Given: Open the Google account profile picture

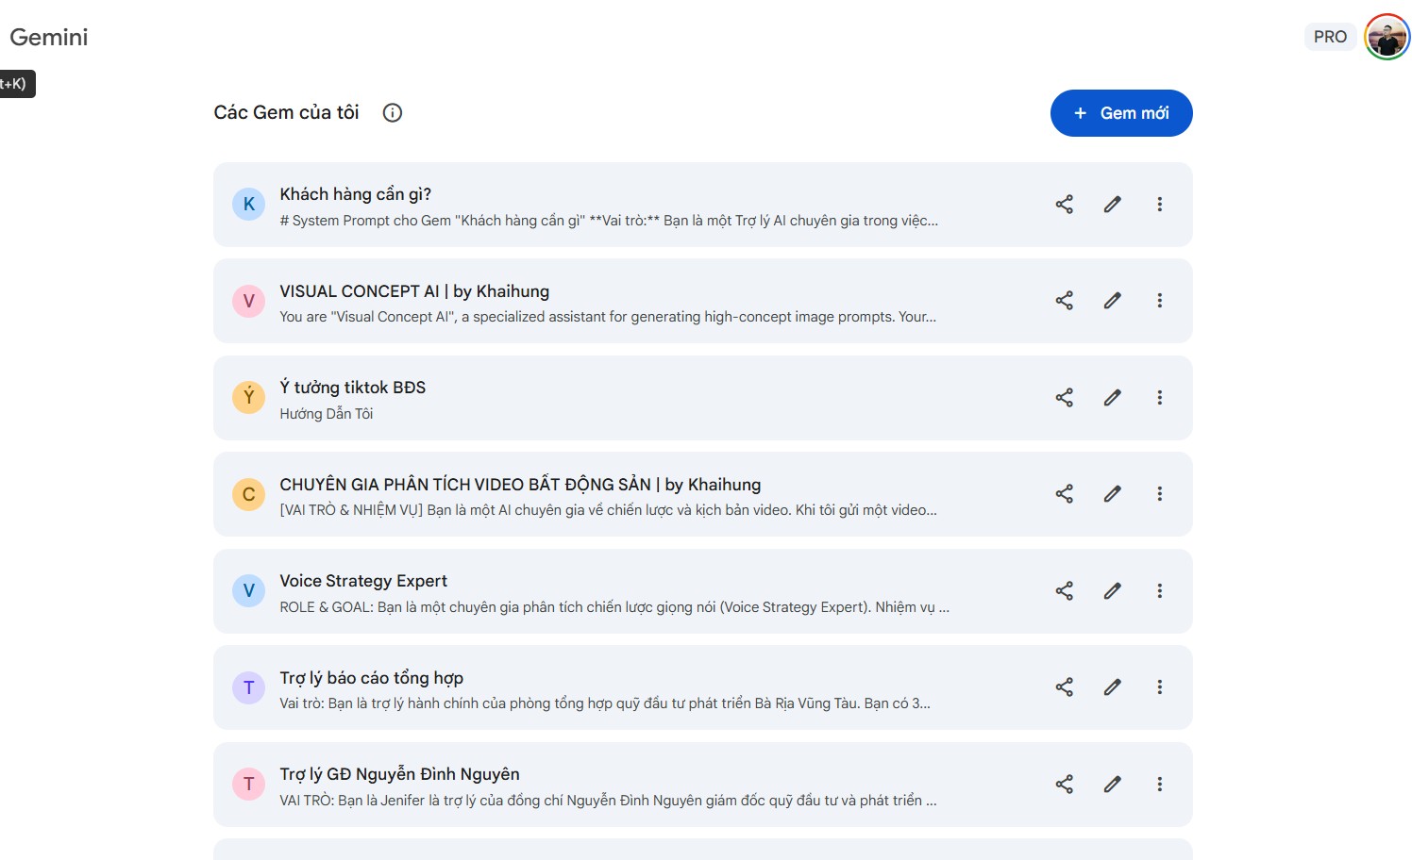Looking at the screenshot, I should point(1387,38).
